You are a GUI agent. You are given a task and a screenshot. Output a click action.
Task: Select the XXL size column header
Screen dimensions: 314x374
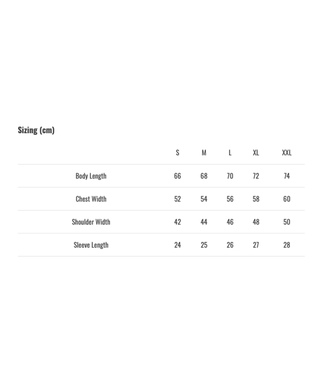pyautogui.click(x=287, y=152)
